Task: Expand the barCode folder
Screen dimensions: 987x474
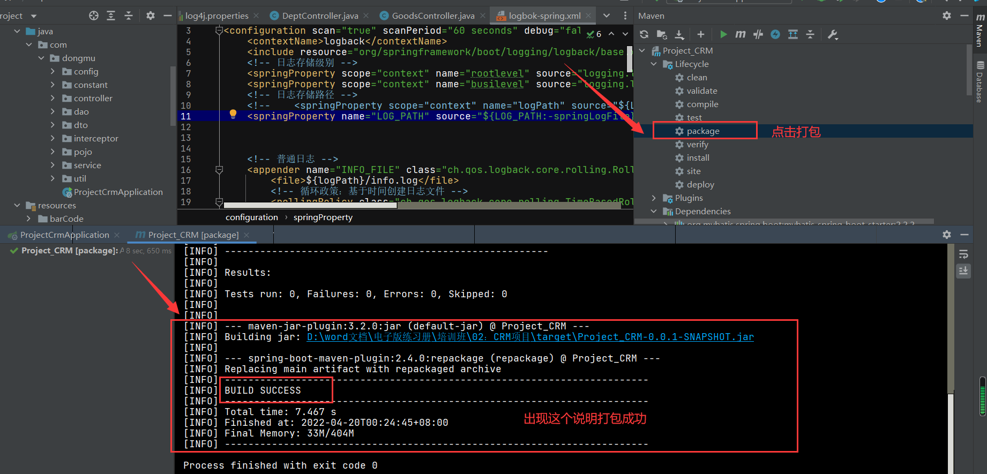Action: [x=29, y=219]
